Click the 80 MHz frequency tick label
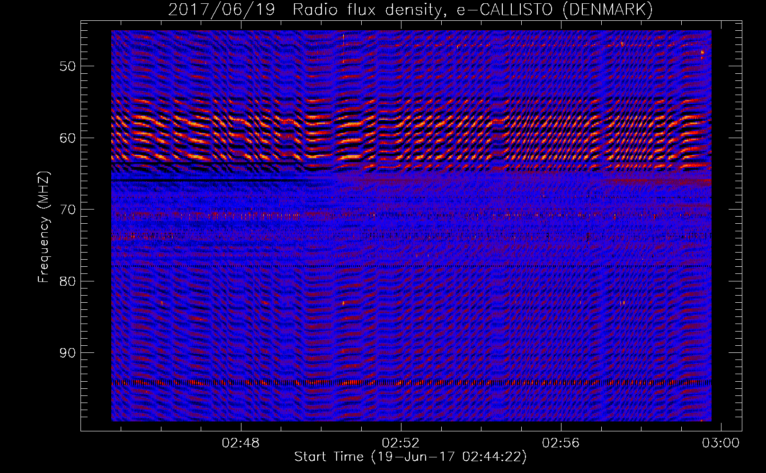Image resolution: width=766 pixels, height=473 pixels. tap(68, 281)
